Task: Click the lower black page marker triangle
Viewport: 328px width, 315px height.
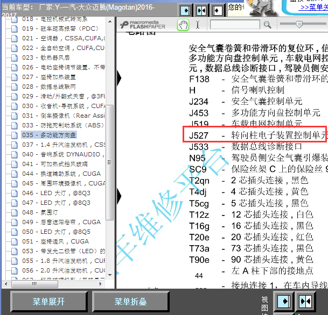Action: [x=119, y=196]
